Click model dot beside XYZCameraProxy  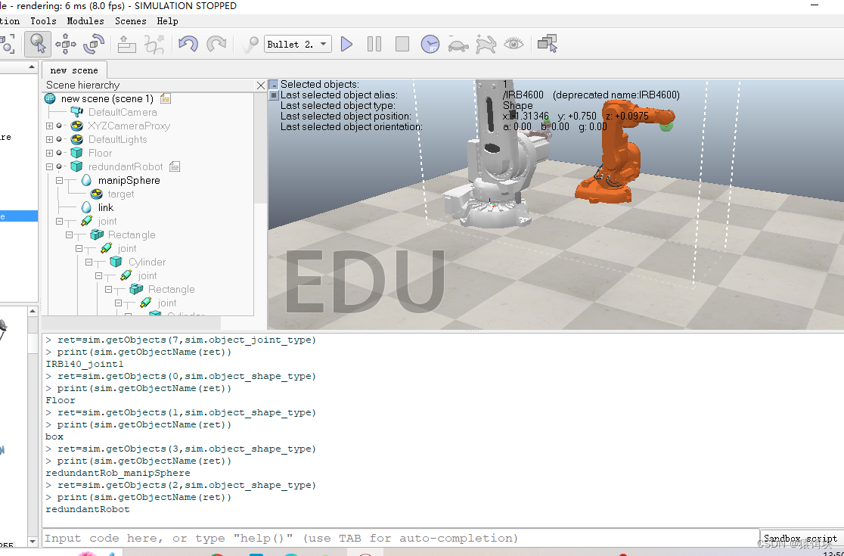coord(59,126)
